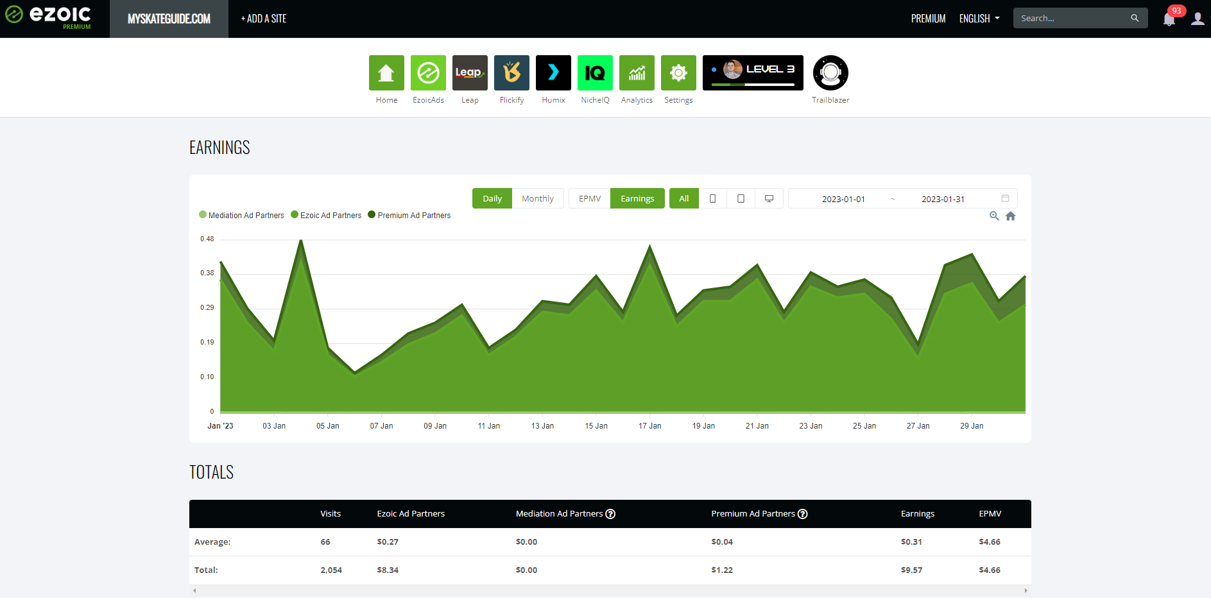Show EPMV metric on chart
Screen dimensions: 1211x598
tap(590, 198)
